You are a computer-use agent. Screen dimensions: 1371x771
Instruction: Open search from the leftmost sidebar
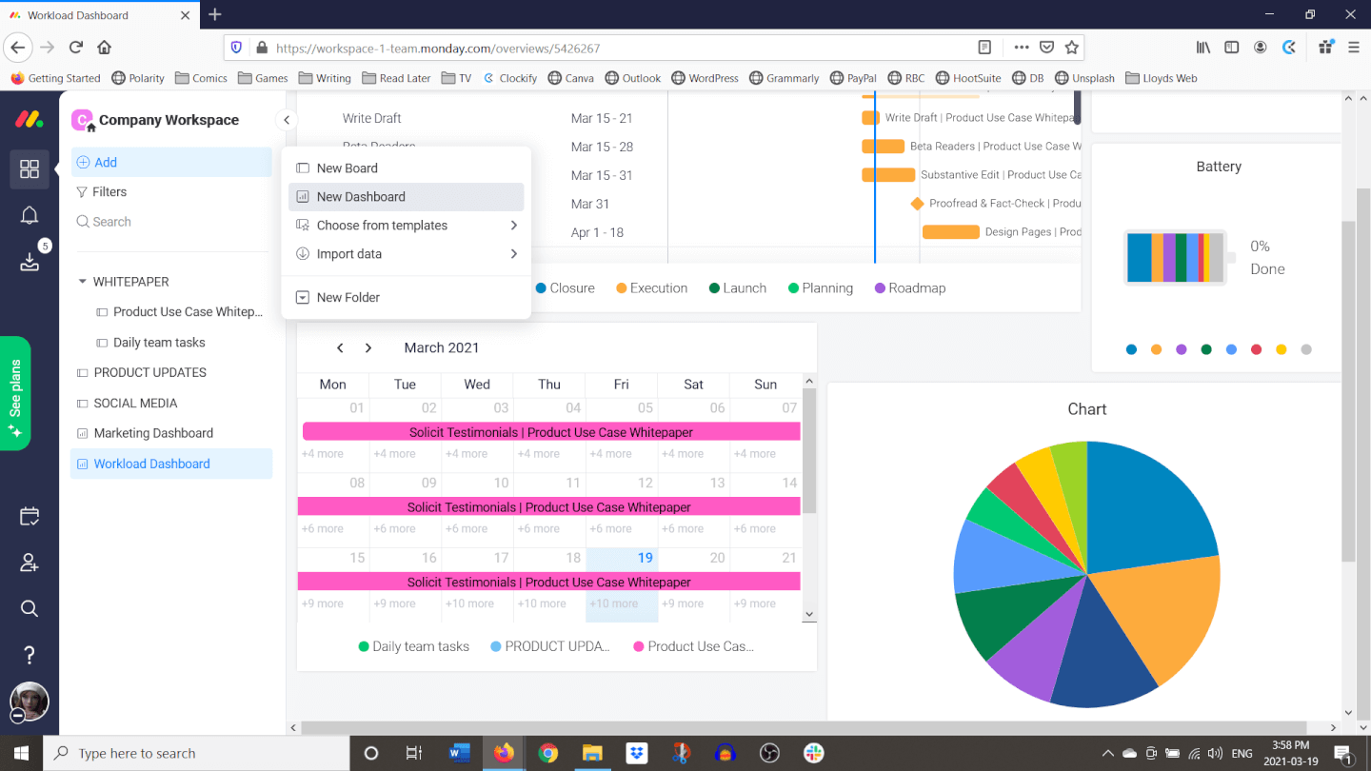[30, 608]
